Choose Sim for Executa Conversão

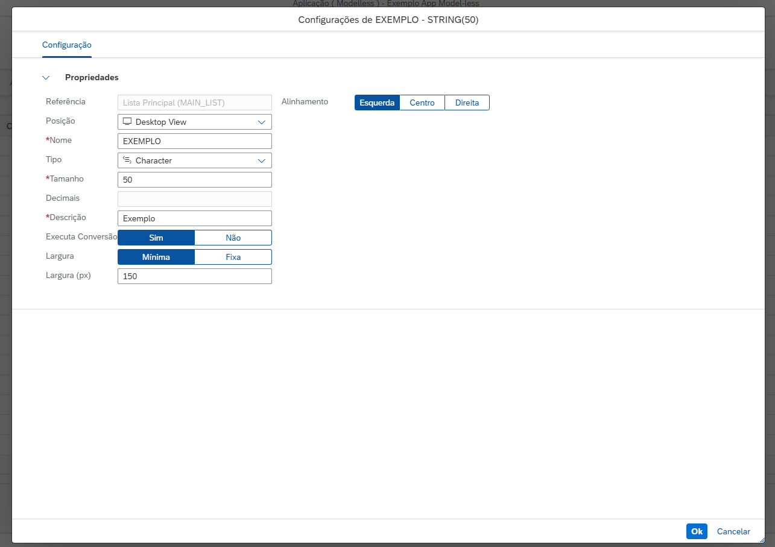click(x=156, y=238)
